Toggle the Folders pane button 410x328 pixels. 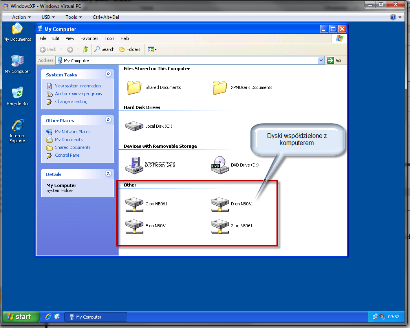pyautogui.click(x=130, y=49)
